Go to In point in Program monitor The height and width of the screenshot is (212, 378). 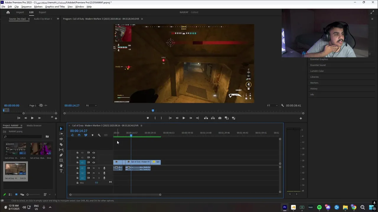click(x=170, y=118)
